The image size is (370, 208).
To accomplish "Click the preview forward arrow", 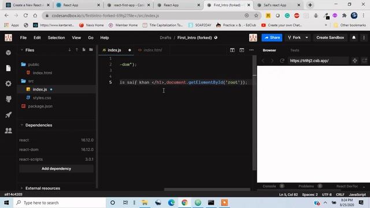I will [272, 61].
